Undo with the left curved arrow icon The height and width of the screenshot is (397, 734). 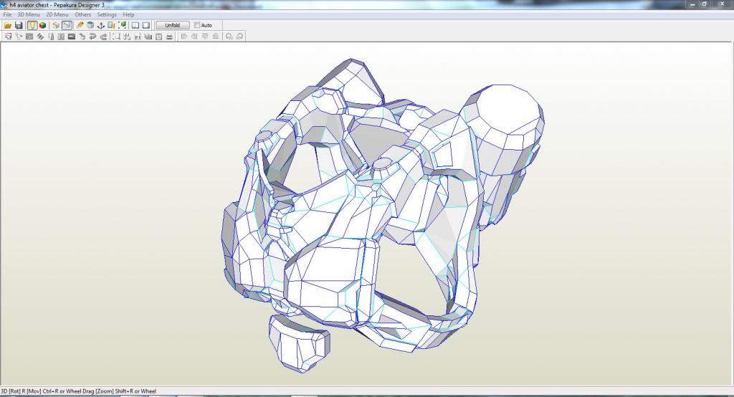pyautogui.click(x=92, y=37)
